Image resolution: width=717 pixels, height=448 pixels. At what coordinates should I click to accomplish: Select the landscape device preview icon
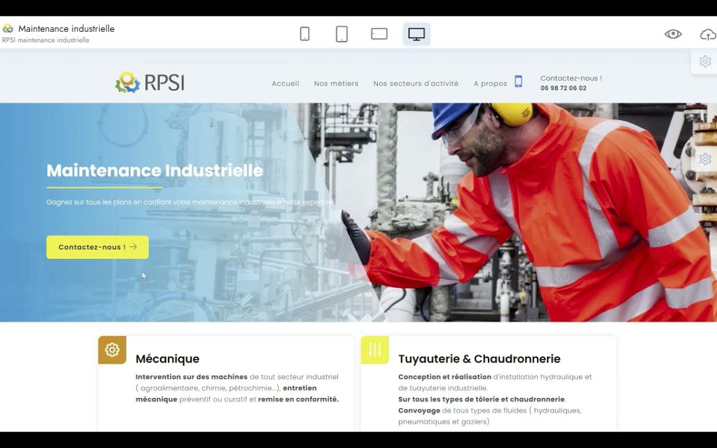pyautogui.click(x=379, y=33)
